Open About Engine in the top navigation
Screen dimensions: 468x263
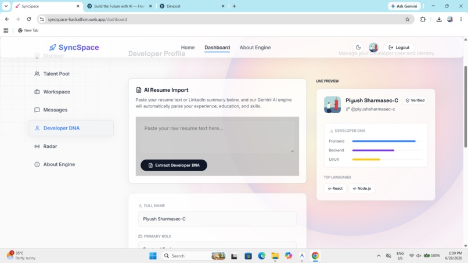(255, 48)
